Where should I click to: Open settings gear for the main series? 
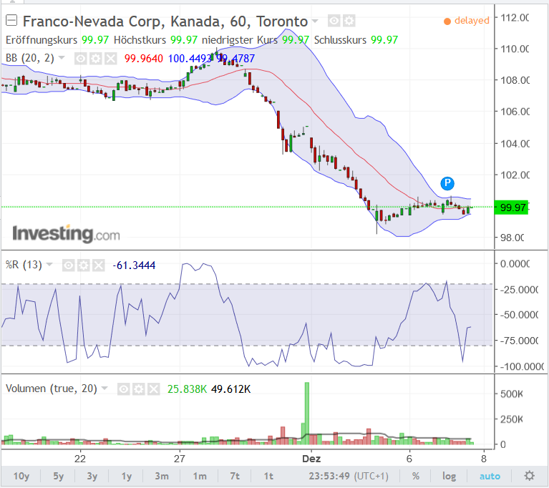coord(349,21)
